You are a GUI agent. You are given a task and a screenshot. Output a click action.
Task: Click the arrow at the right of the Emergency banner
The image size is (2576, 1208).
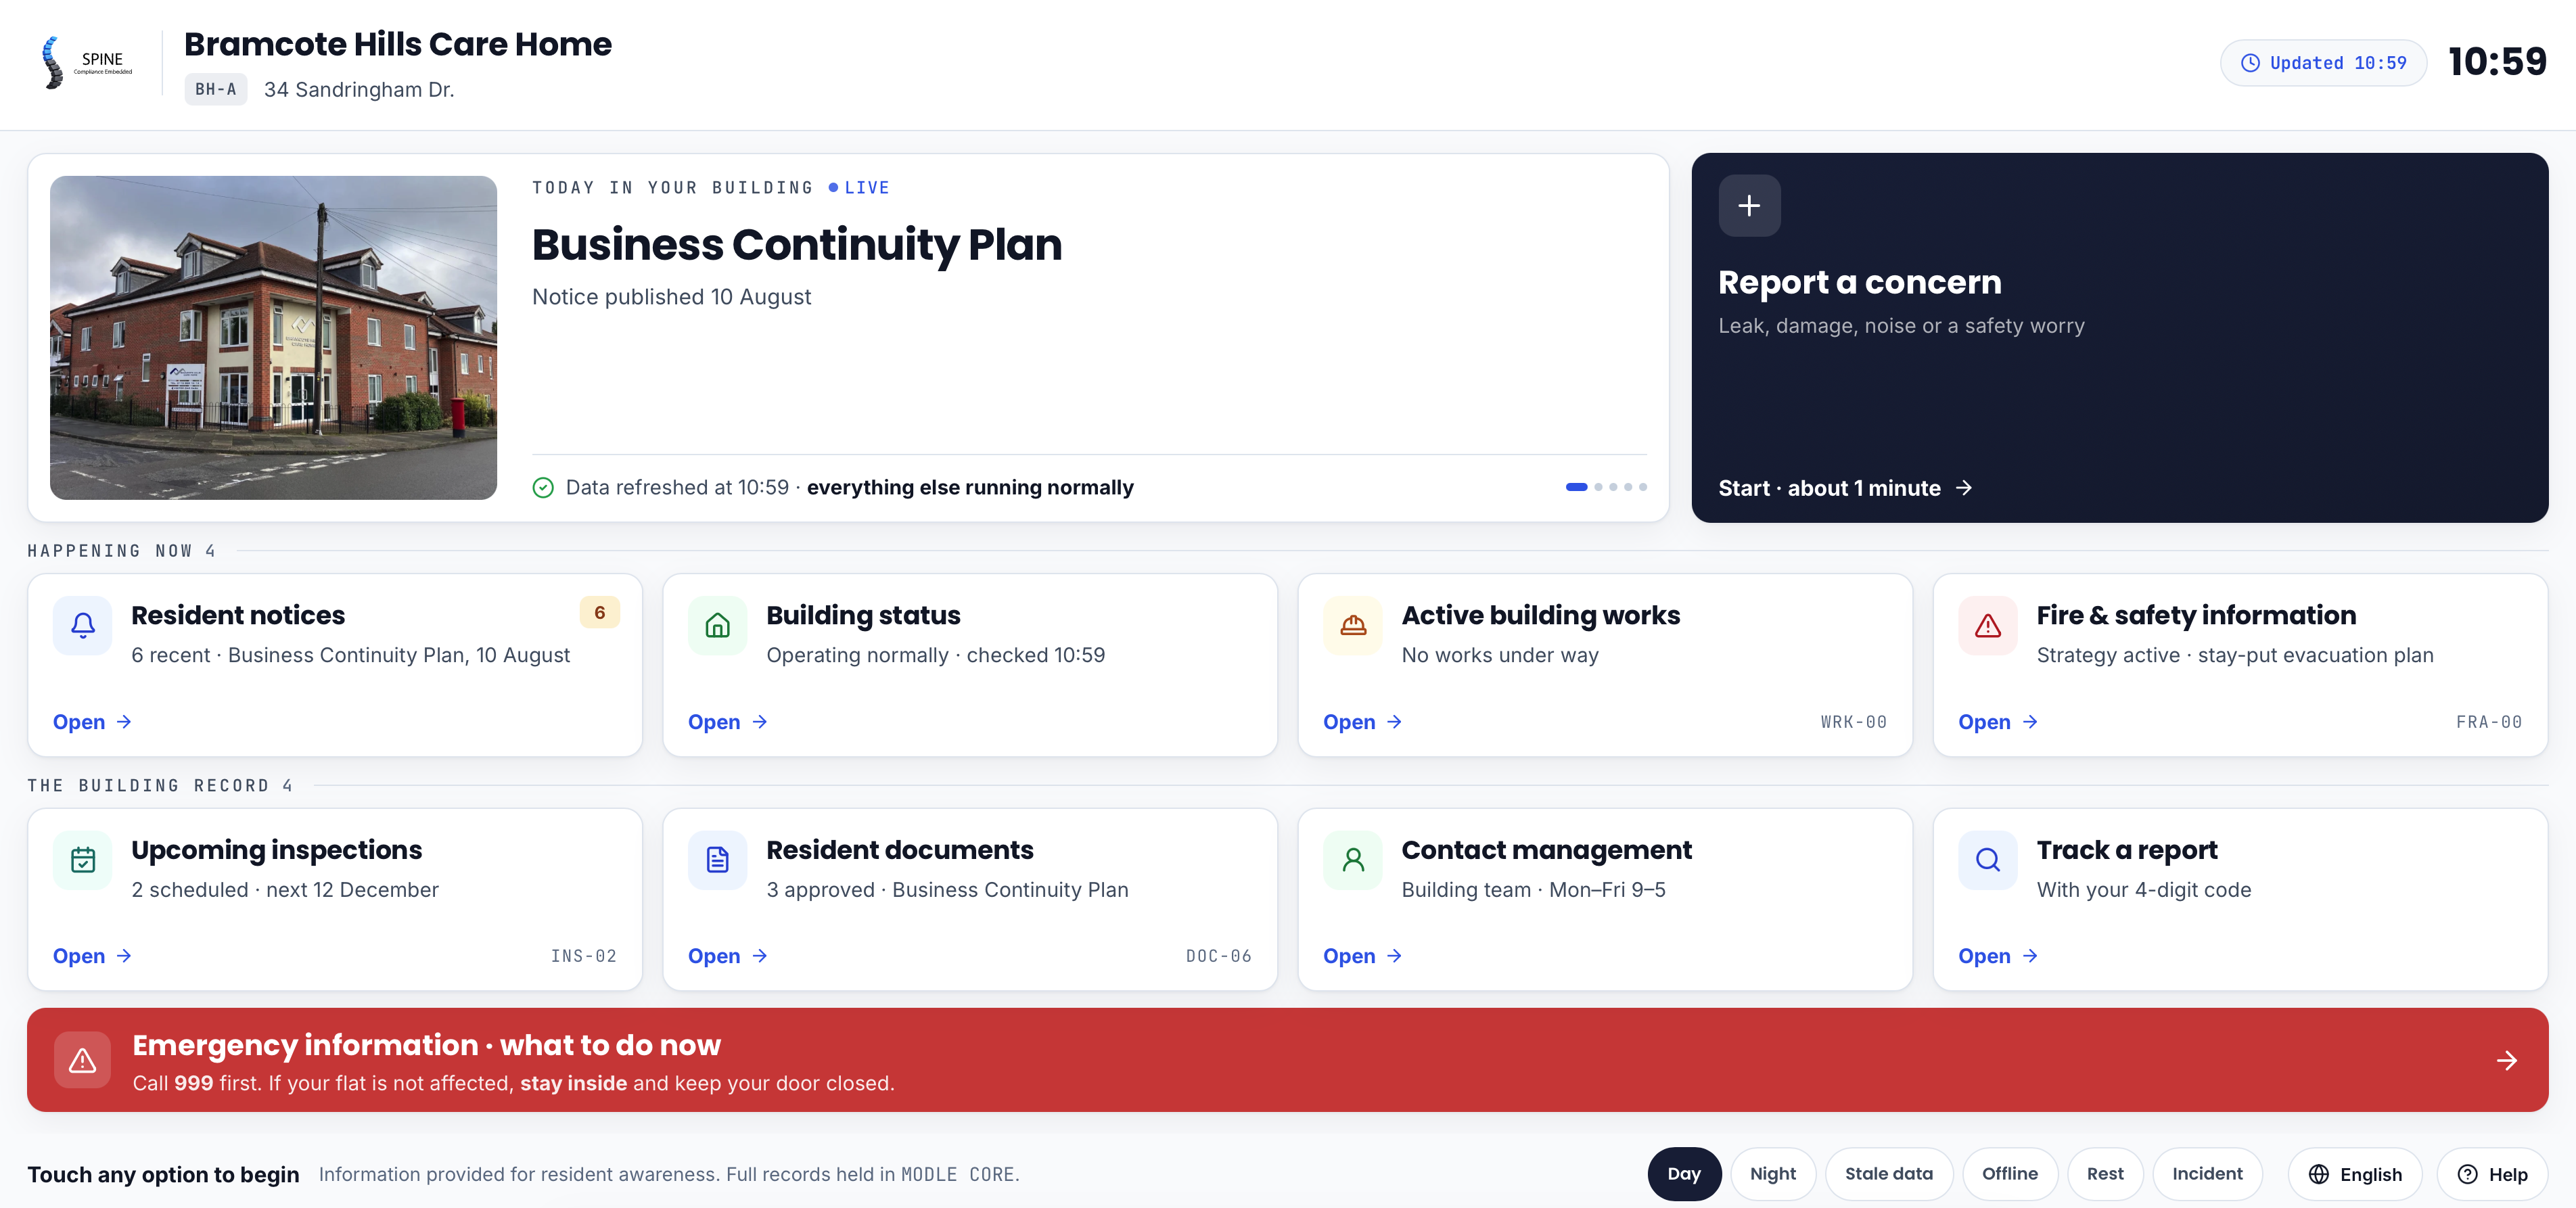pos(2506,1060)
